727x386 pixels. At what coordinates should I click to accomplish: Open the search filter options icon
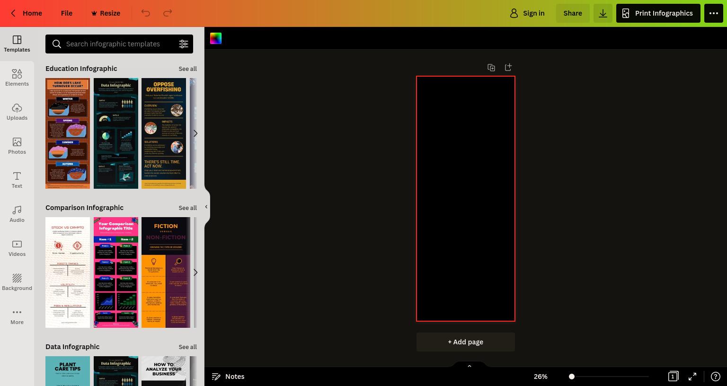pos(184,44)
